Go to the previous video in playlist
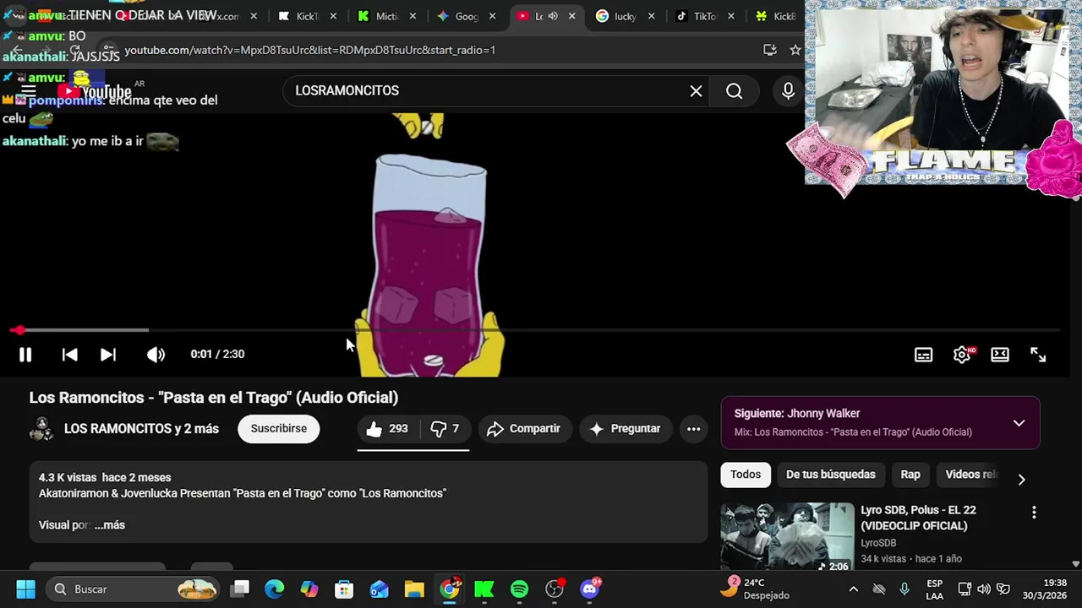The width and height of the screenshot is (1082, 608). [x=70, y=355]
